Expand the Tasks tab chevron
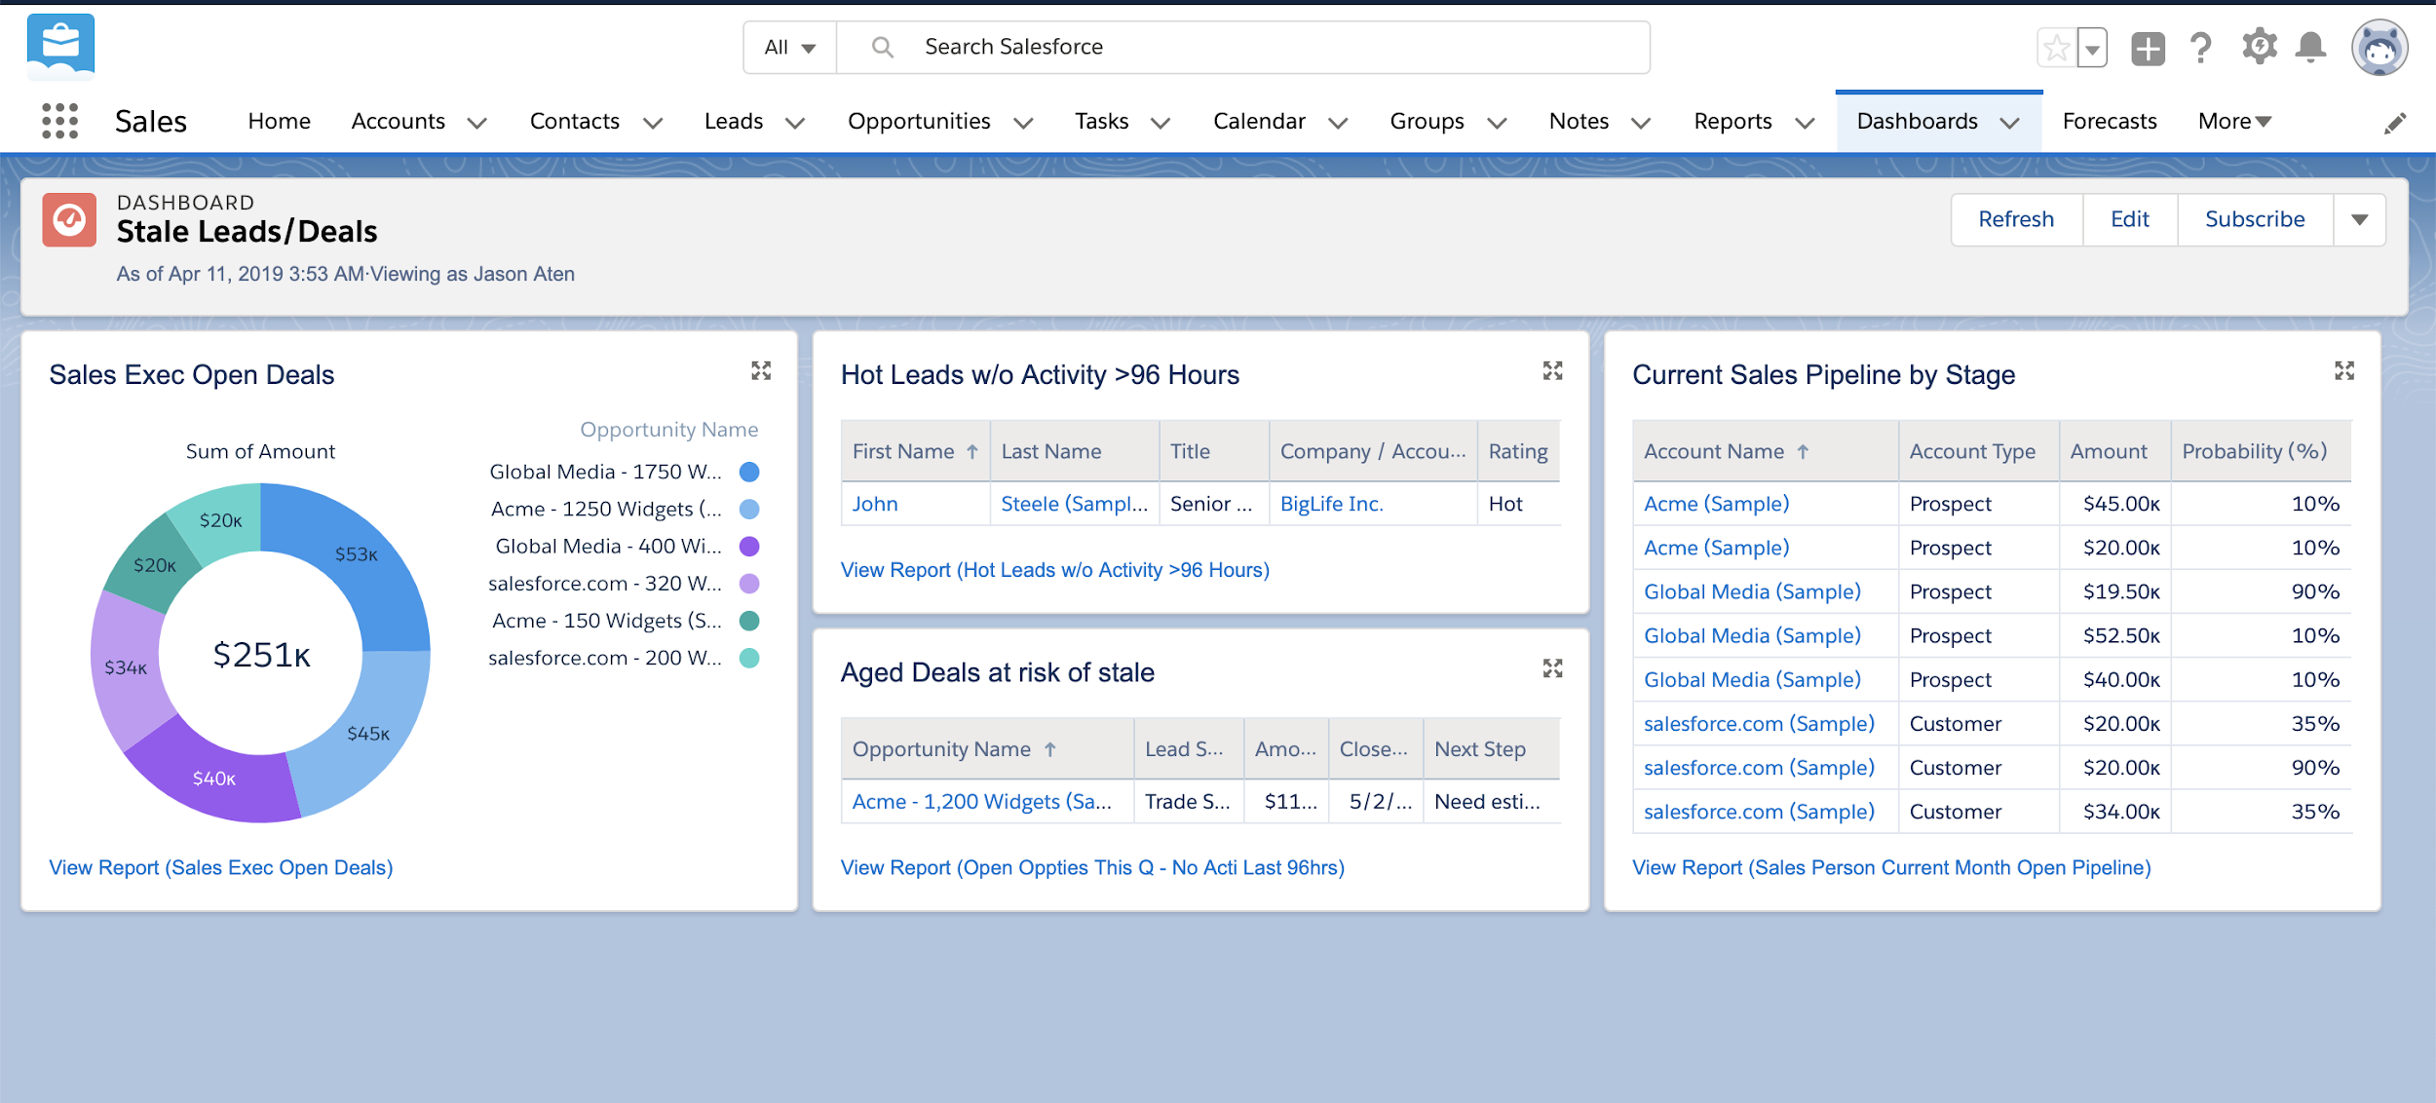 point(1160,123)
